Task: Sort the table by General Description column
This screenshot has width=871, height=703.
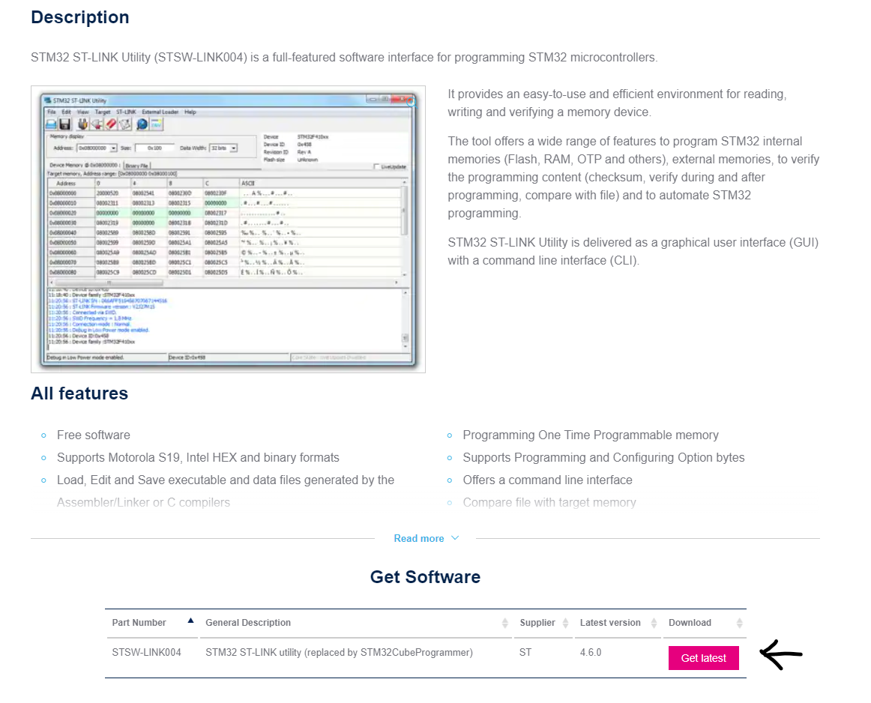Action: tap(505, 623)
